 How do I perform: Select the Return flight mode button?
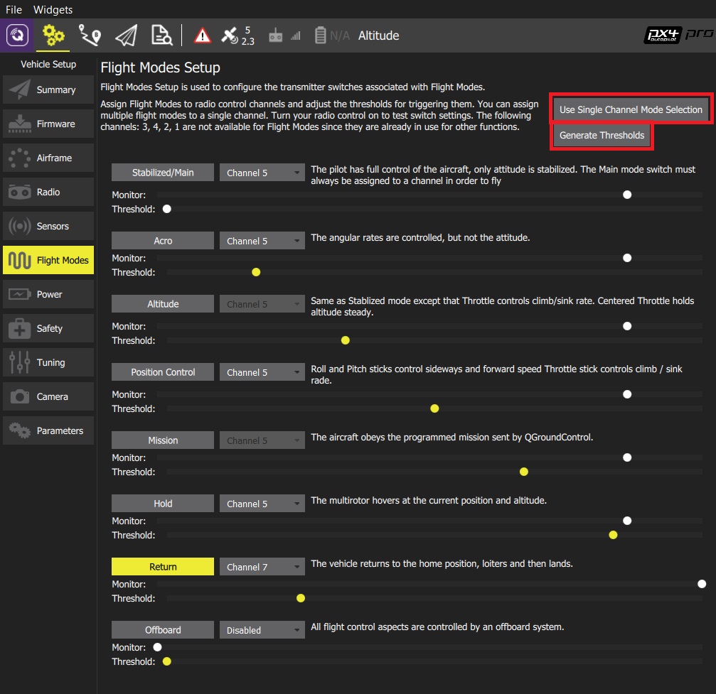163,567
